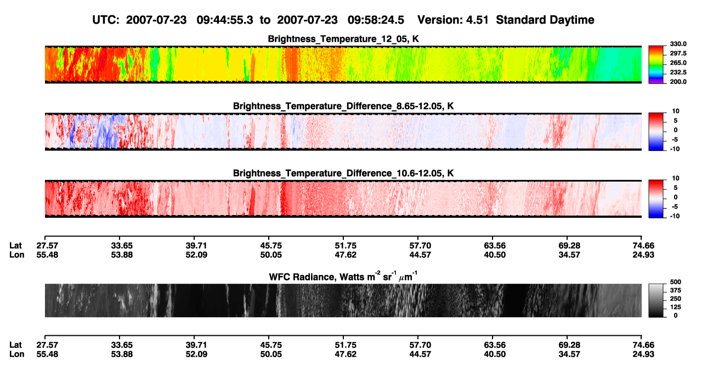This screenshot has height=366, width=713.
Task: Click longitude 24.93 below the 10.6-12.05 panel
Action: tap(643, 255)
